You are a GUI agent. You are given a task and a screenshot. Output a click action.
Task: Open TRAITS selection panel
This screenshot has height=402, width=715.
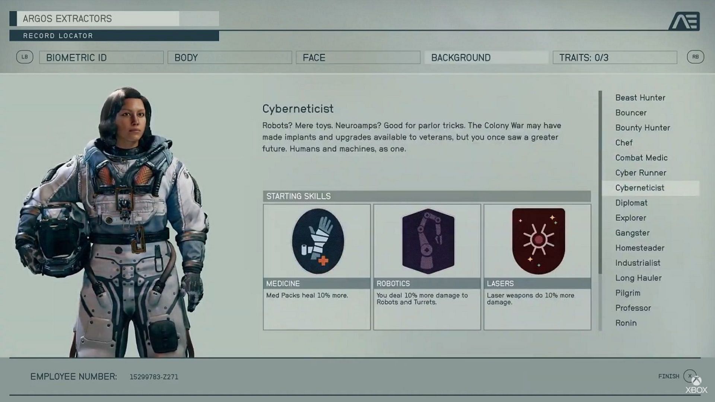pyautogui.click(x=615, y=57)
